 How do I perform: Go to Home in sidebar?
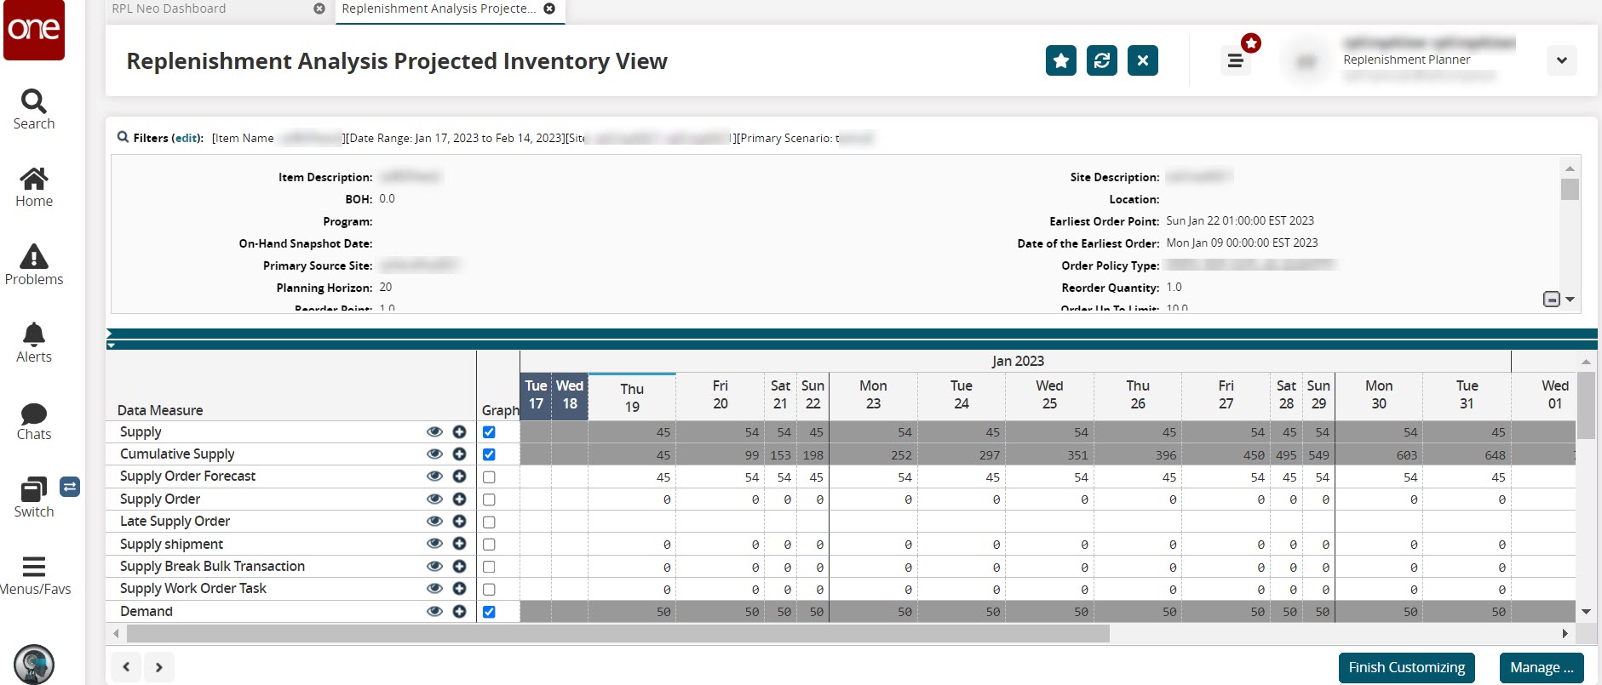(x=34, y=187)
